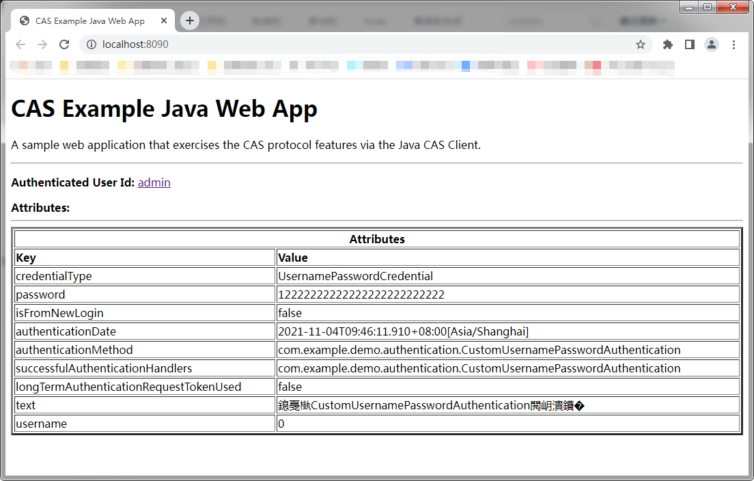Open the Chrome customize menu with three dots
This screenshot has height=481, width=754.
click(x=734, y=44)
